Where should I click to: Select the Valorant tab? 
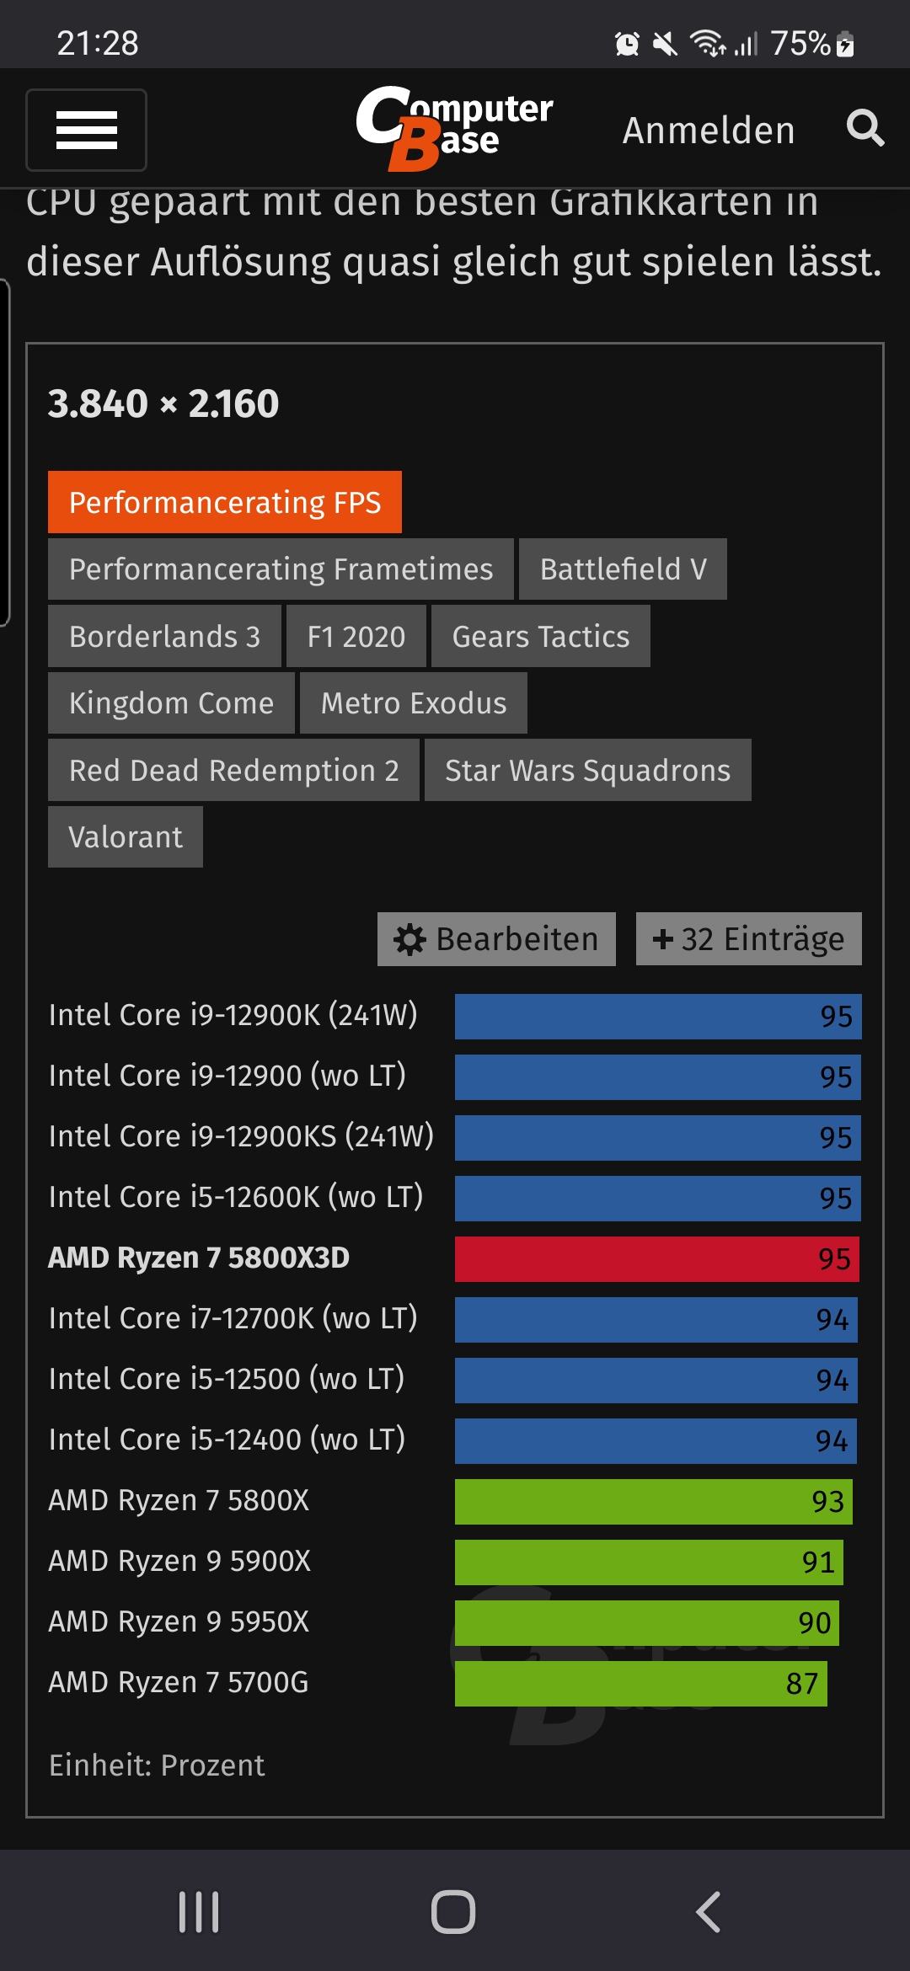[x=126, y=836]
